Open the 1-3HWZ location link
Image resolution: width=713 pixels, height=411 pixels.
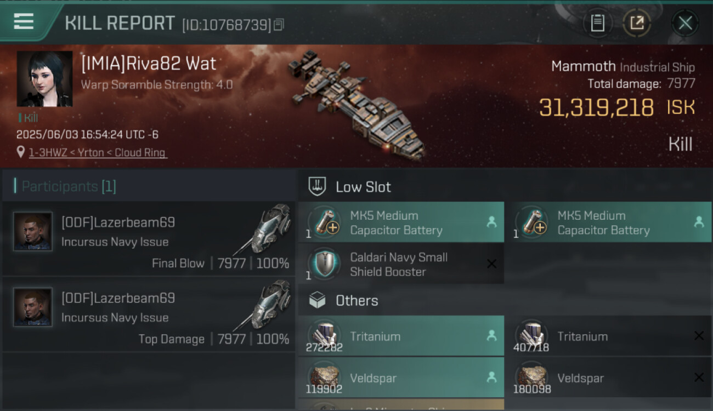(x=98, y=153)
